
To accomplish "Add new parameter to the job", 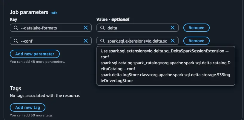I will tap(35, 54).
